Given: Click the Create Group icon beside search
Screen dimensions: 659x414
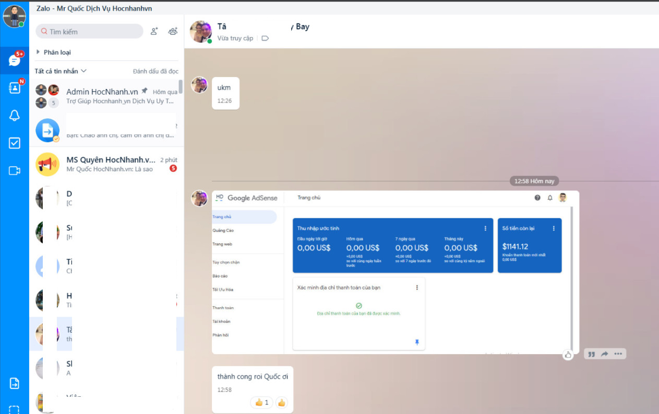Looking at the screenshot, I should [x=173, y=31].
